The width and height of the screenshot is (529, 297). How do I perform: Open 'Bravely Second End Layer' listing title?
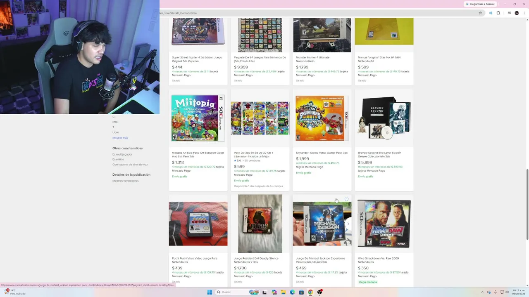tap(379, 155)
